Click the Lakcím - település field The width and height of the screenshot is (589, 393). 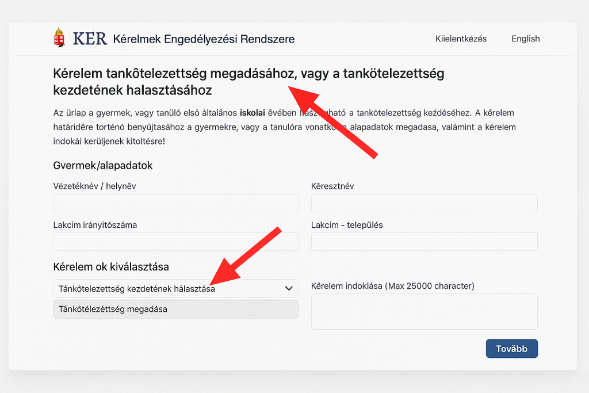424,242
